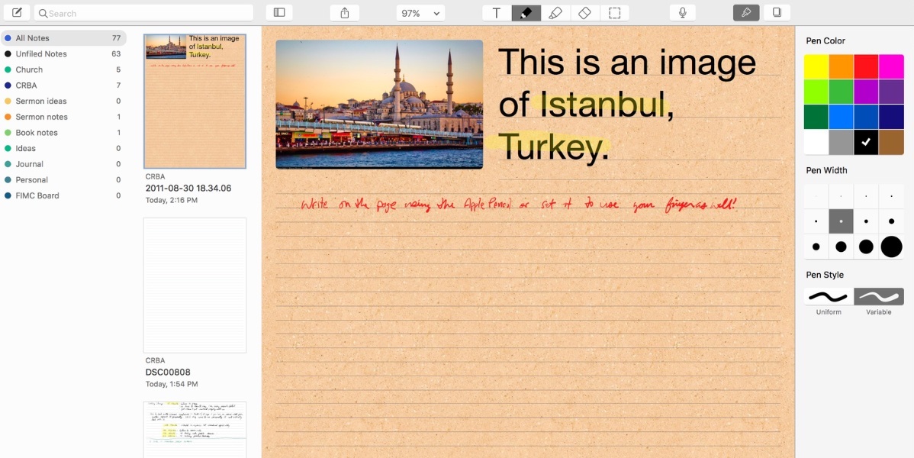Open the page view icon at far right
This screenshot has width=914, height=458.
(x=777, y=13)
